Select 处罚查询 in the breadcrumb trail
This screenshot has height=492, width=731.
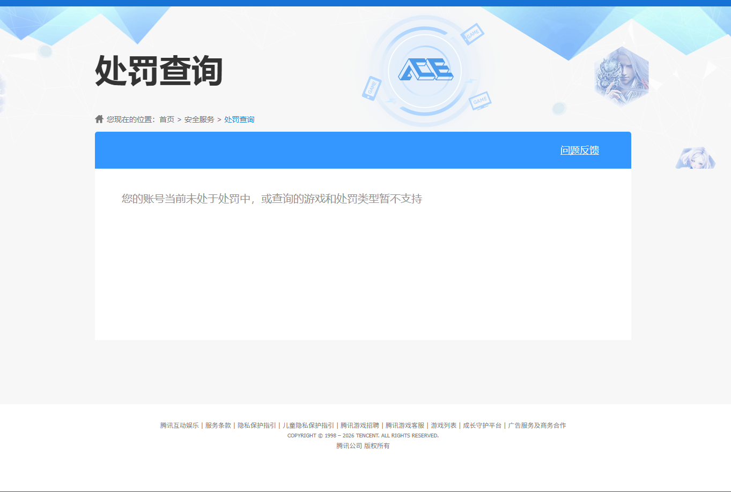click(238, 119)
